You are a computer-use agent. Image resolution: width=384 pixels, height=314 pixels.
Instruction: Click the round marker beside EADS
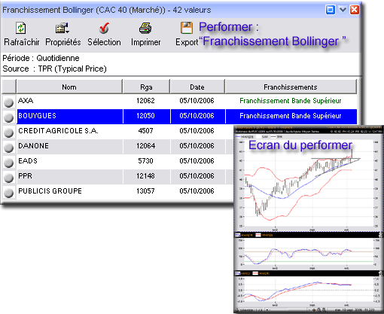tap(9, 163)
